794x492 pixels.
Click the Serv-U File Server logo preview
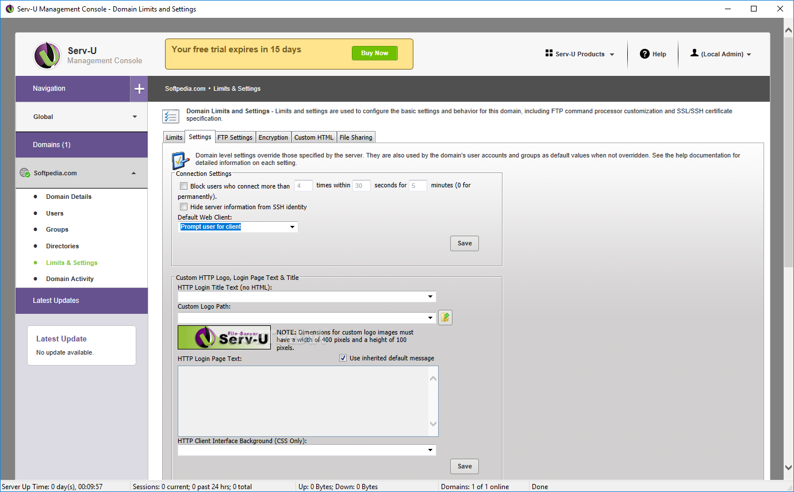(224, 337)
